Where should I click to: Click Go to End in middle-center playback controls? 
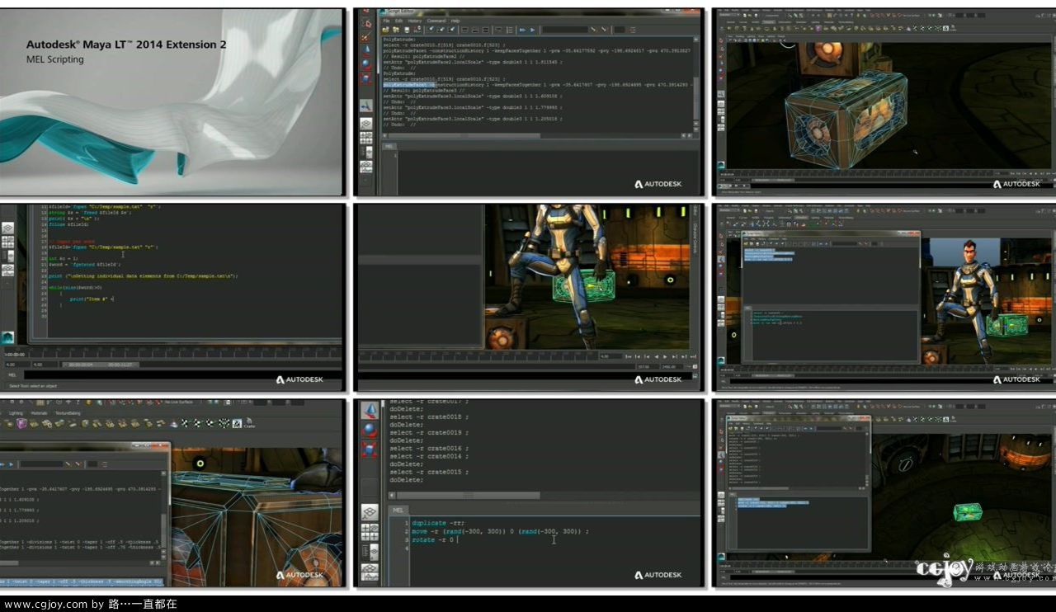point(693,356)
